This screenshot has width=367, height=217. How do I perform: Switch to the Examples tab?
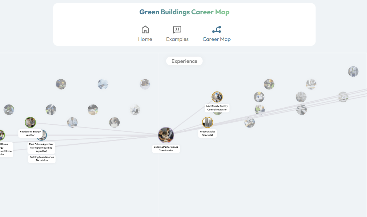(177, 34)
